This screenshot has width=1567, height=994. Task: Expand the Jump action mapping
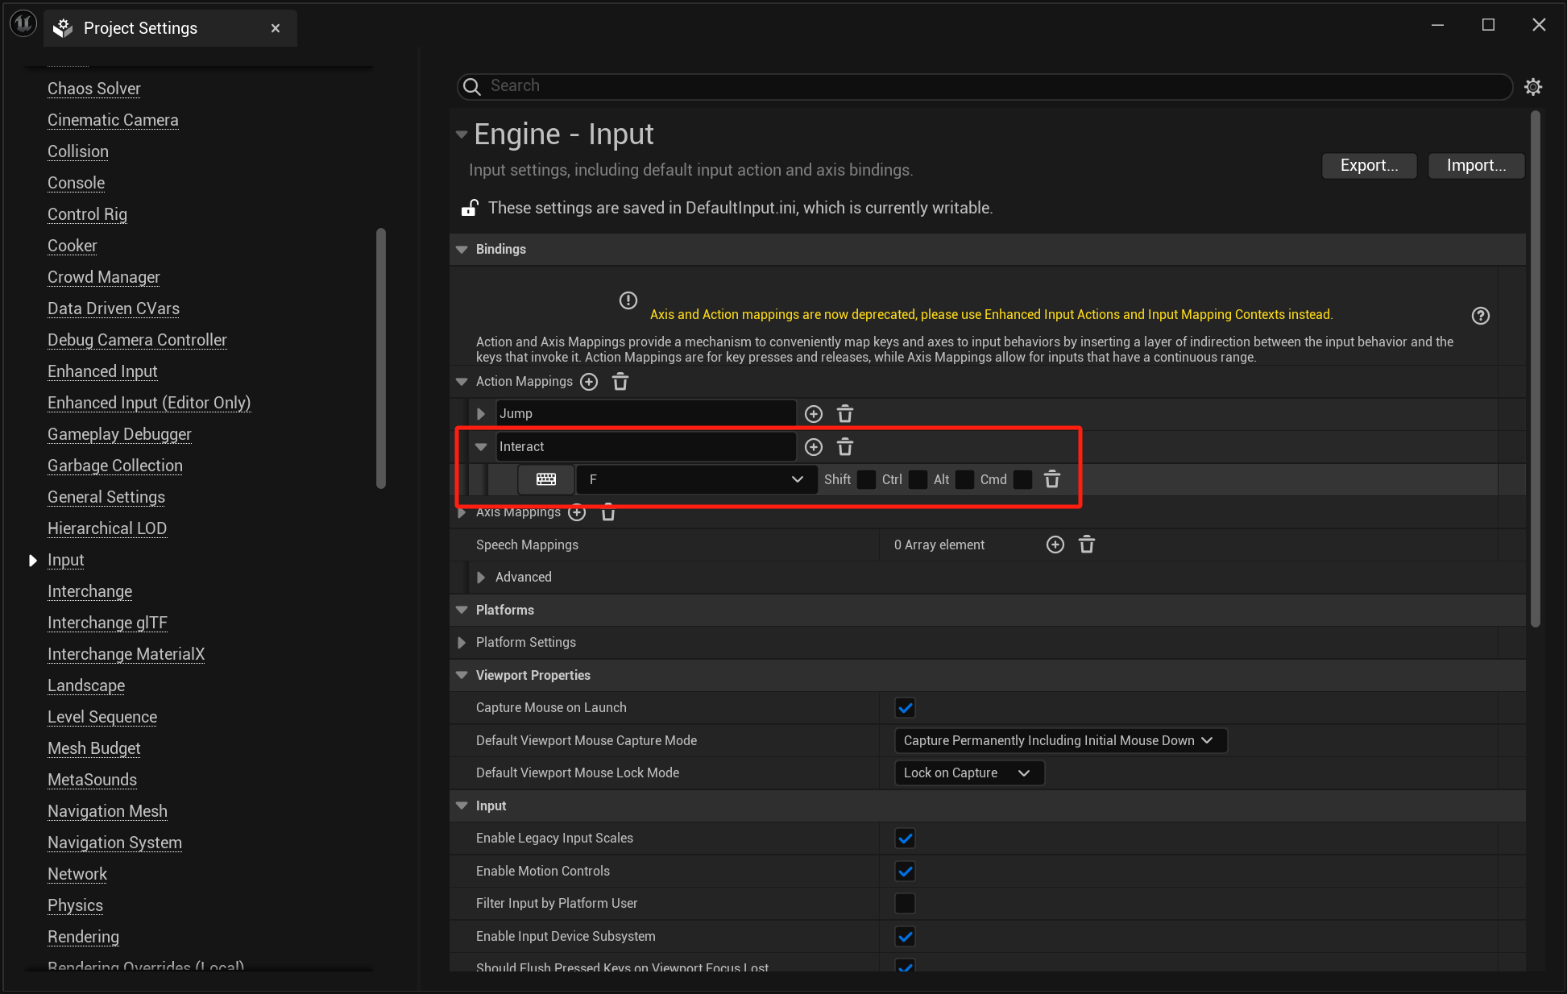tap(481, 414)
